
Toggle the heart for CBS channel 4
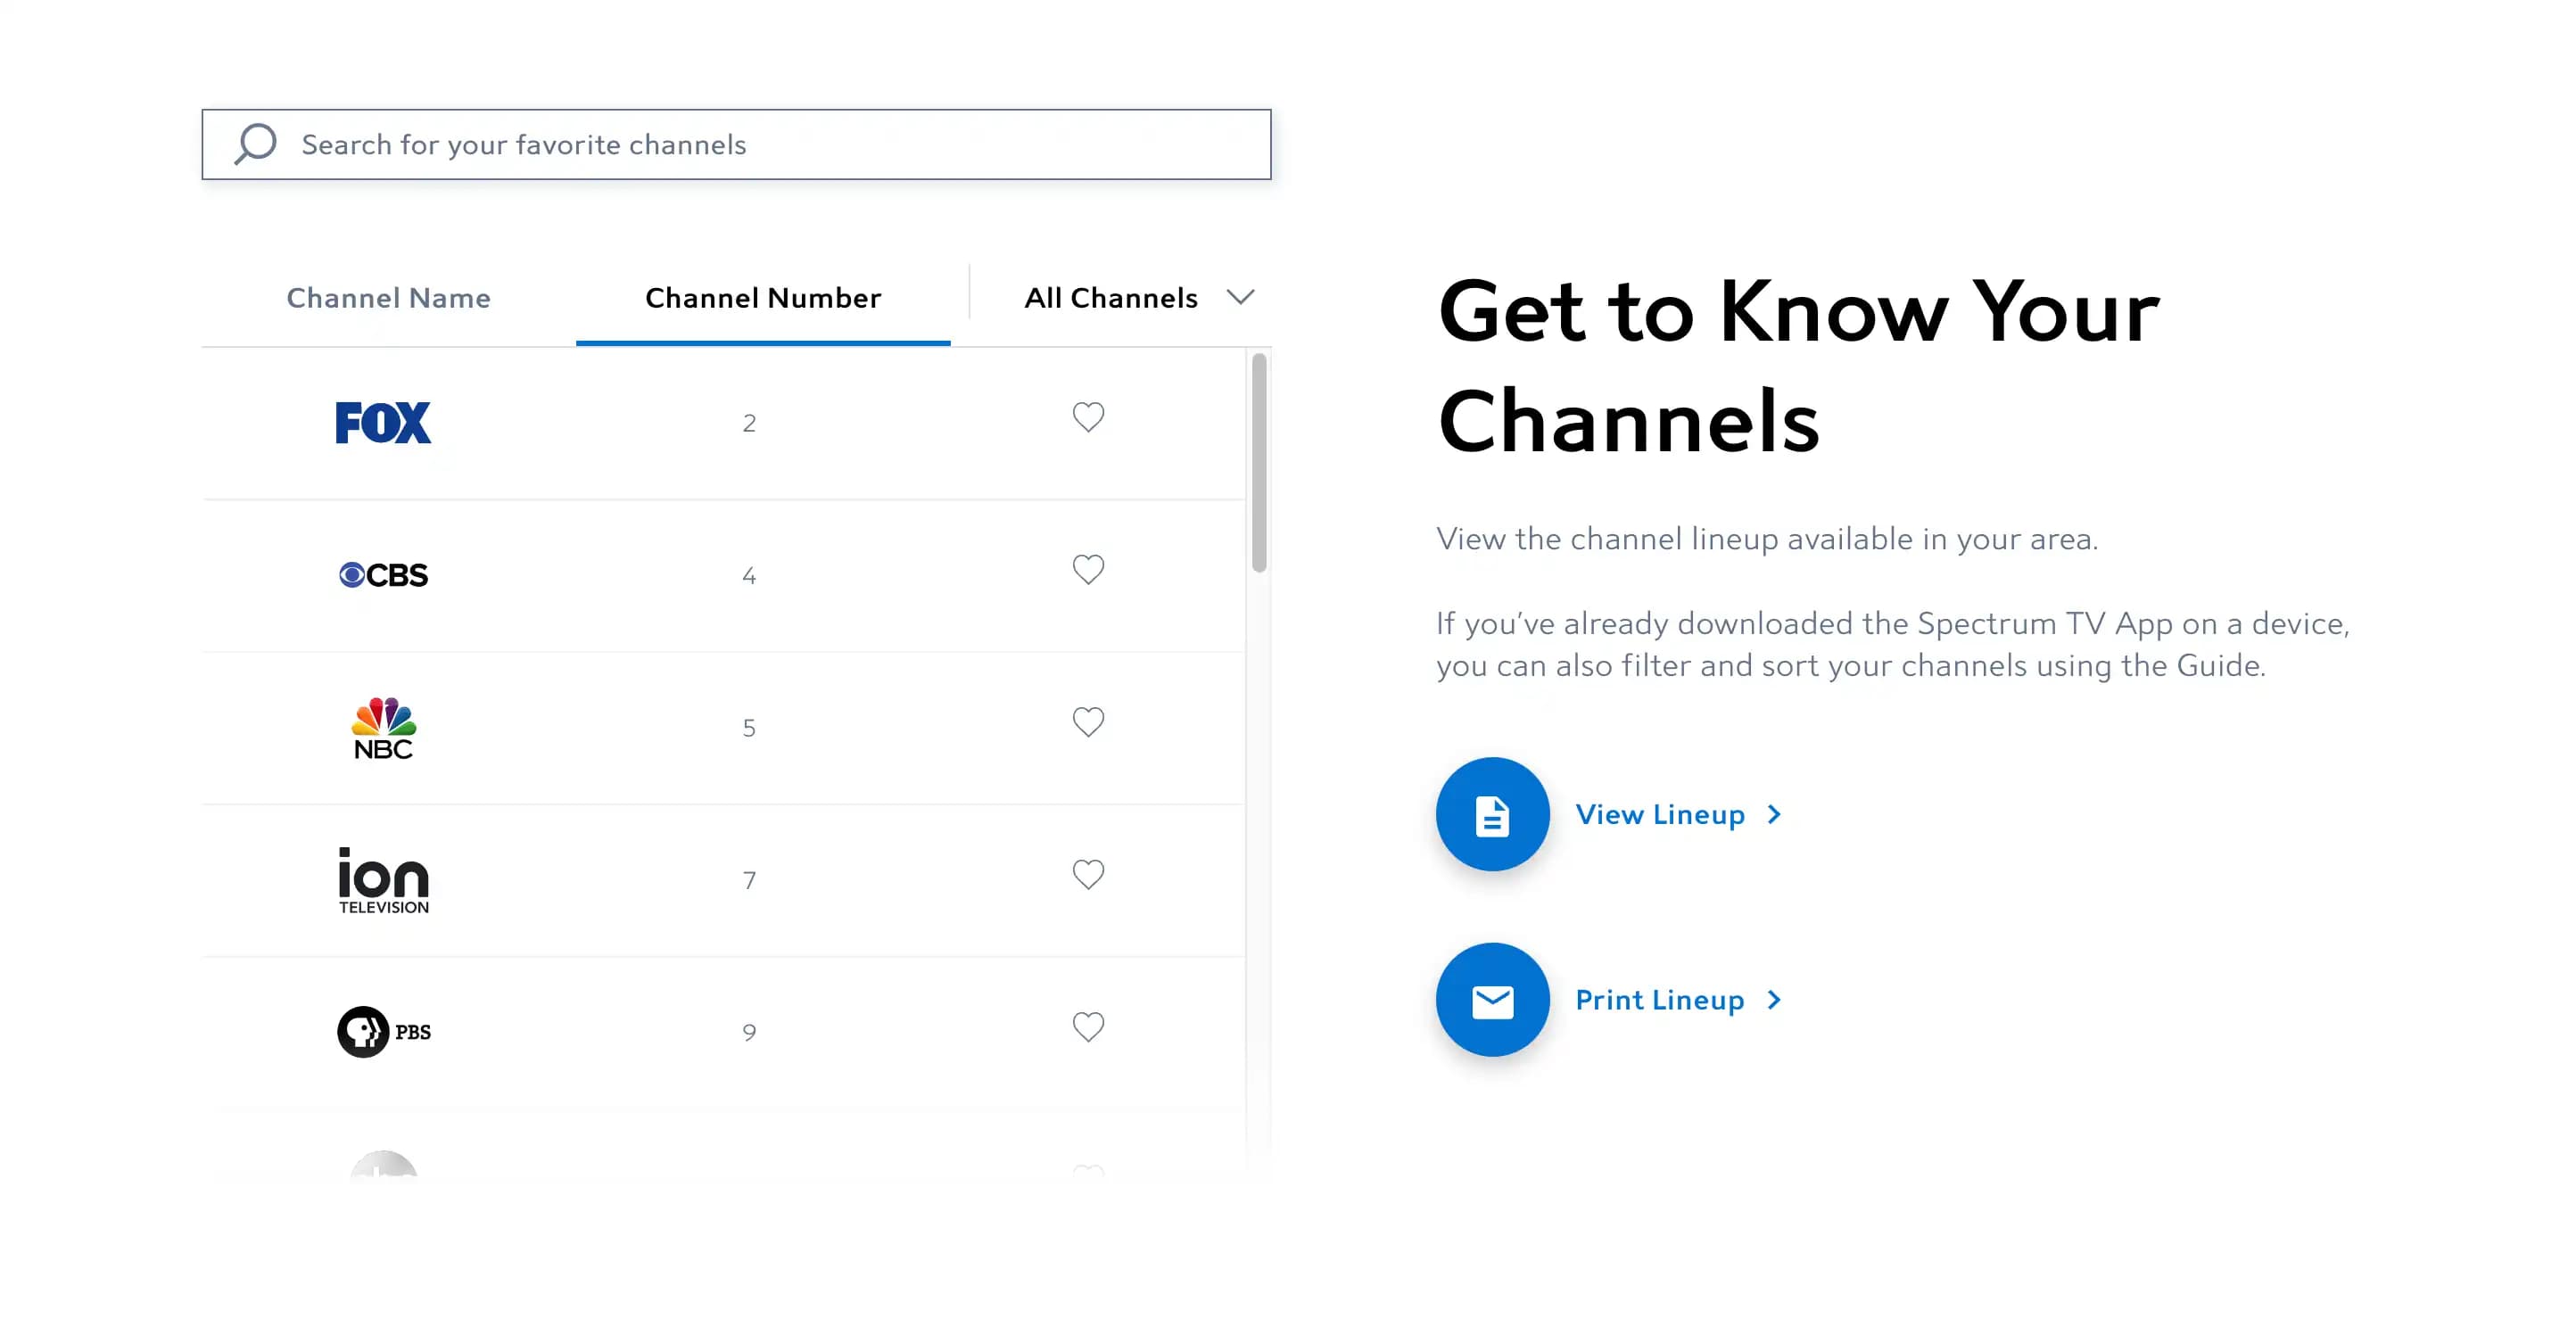(1088, 570)
